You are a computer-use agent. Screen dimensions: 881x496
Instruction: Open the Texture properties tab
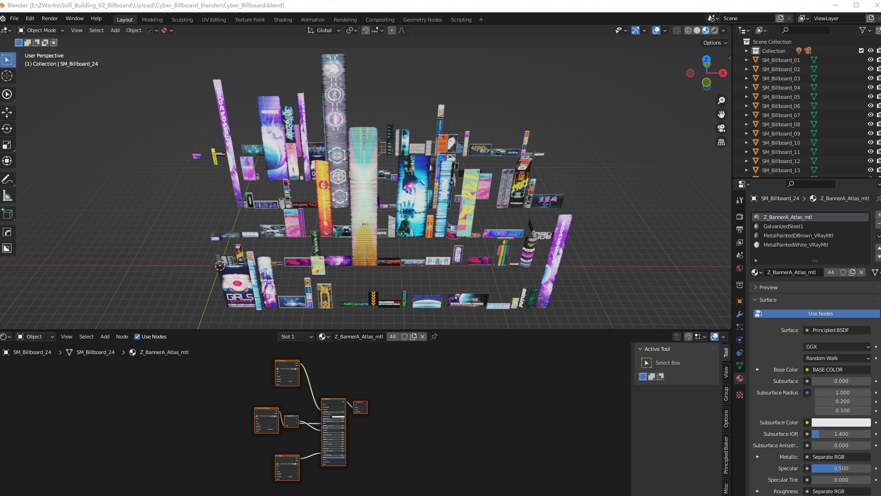740,395
